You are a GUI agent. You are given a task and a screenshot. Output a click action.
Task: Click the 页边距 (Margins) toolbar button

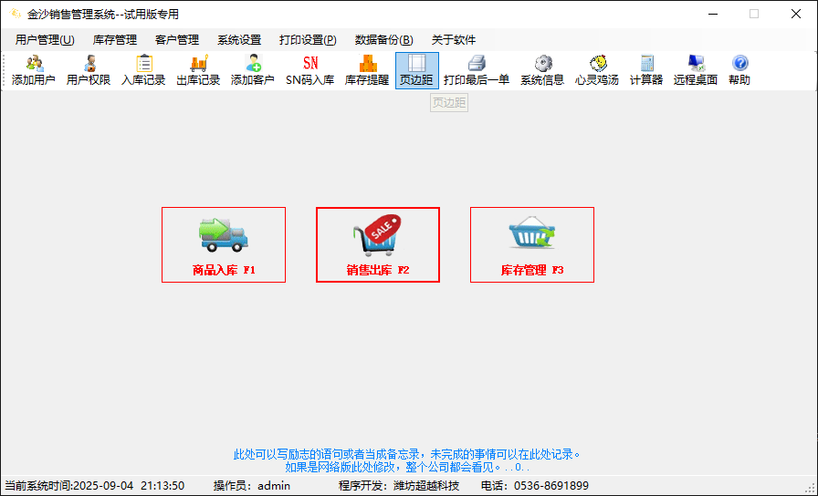click(416, 70)
